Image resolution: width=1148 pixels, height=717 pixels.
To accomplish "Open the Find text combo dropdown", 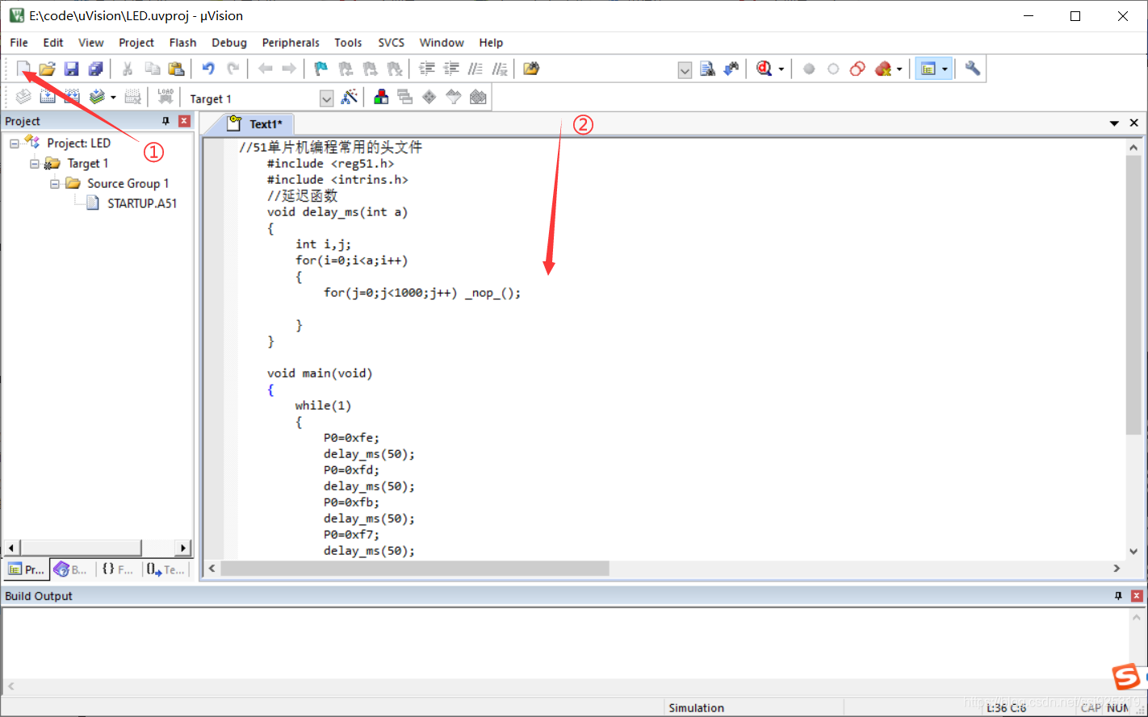I will (x=685, y=69).
